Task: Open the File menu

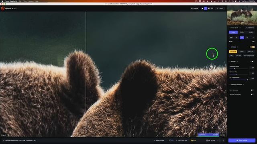Action: click(x=20, y=1)
